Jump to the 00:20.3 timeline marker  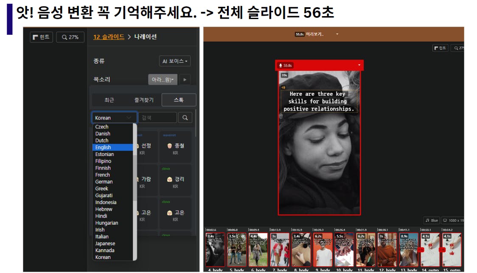tap(318, 230)
